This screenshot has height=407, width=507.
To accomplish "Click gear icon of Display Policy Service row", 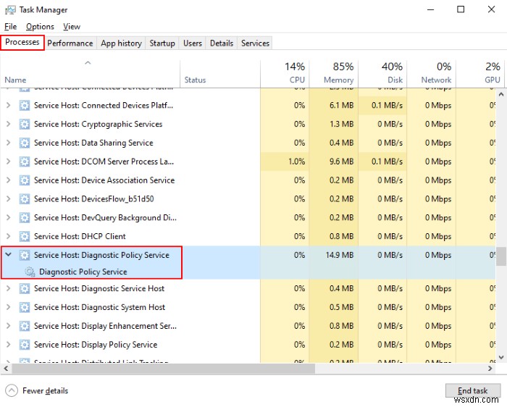I will (25, 345).
